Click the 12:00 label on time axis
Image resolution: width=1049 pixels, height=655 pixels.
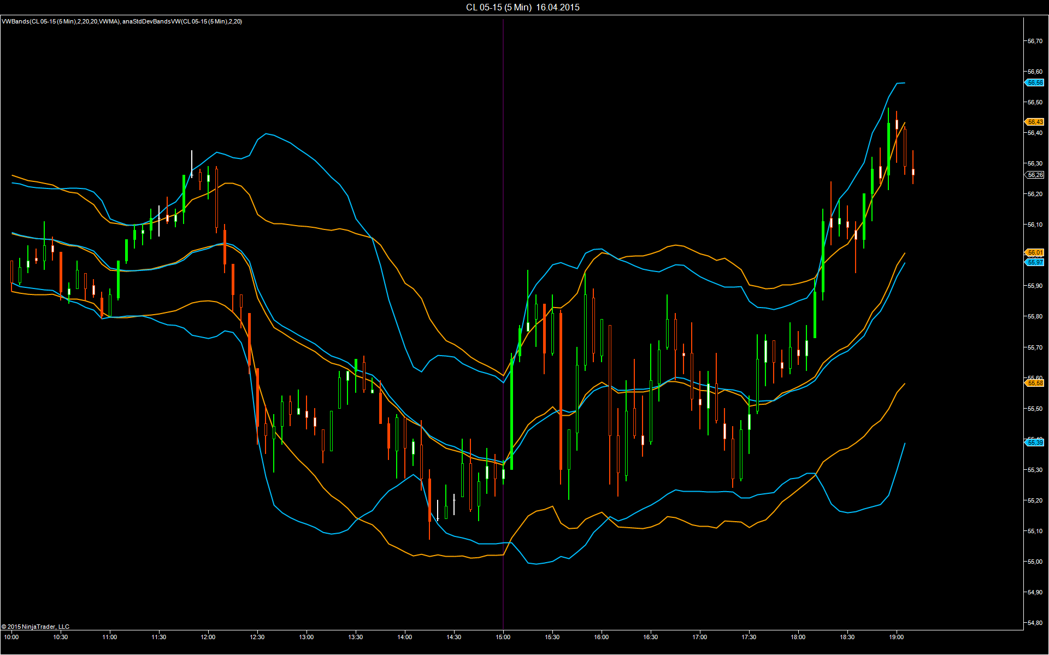[x=208, y=637]
